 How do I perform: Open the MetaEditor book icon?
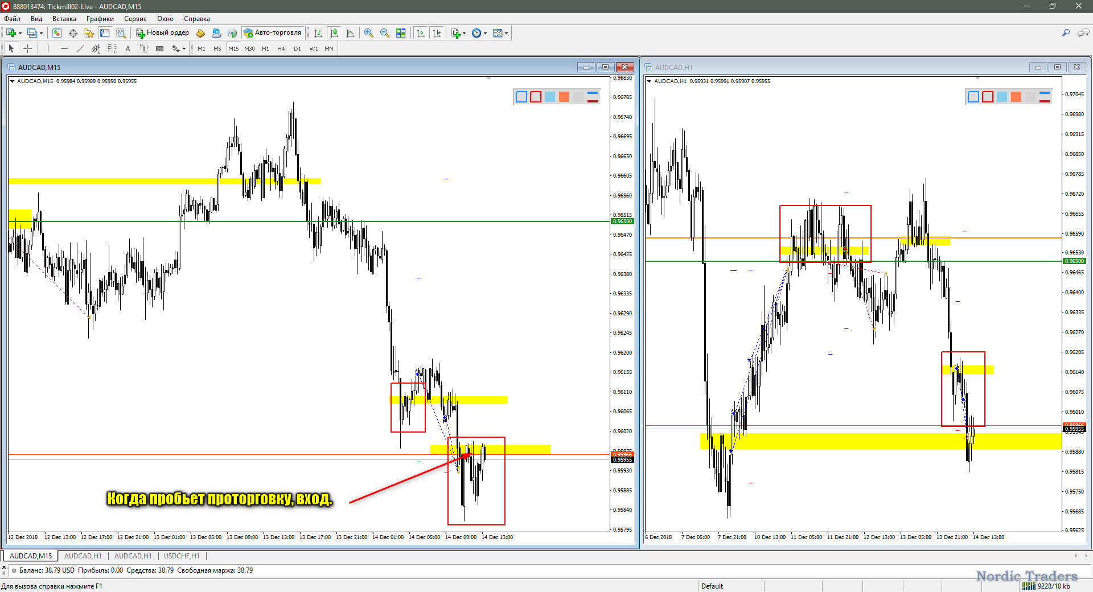(x=200, y=33)
